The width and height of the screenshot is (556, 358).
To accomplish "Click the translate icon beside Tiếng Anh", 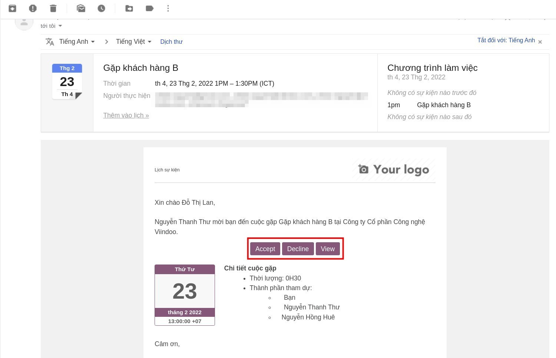I will pyautogui.click(x=50, y=42).
